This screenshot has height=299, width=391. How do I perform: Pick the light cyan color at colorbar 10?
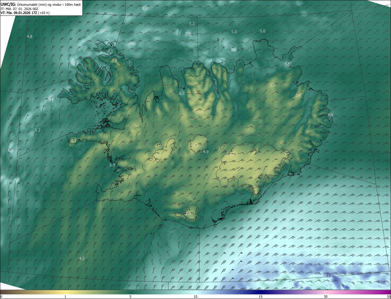click(195, 292)
